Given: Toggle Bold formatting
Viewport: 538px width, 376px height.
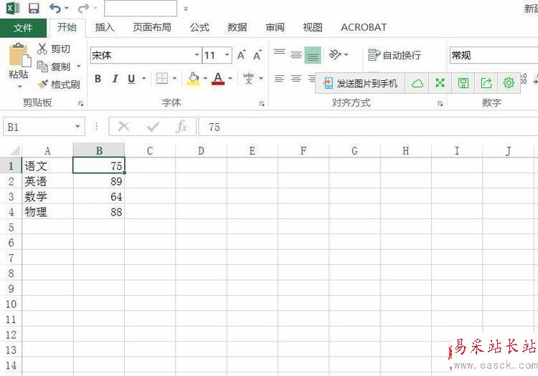Looking at the screenshot, I should point(98,79).
